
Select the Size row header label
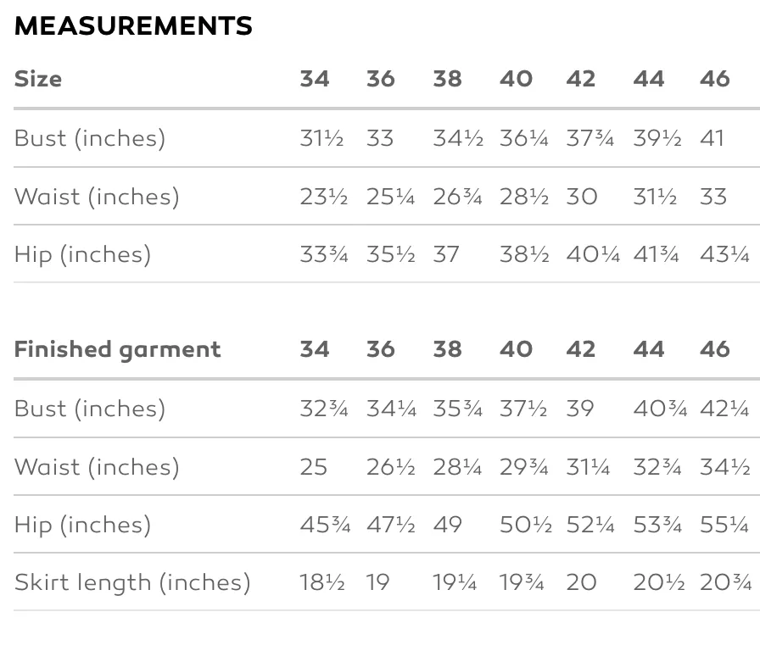pos(38,79)
